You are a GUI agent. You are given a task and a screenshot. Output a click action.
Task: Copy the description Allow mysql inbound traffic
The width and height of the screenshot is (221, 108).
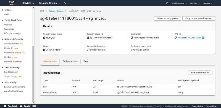tap(132, 38)
